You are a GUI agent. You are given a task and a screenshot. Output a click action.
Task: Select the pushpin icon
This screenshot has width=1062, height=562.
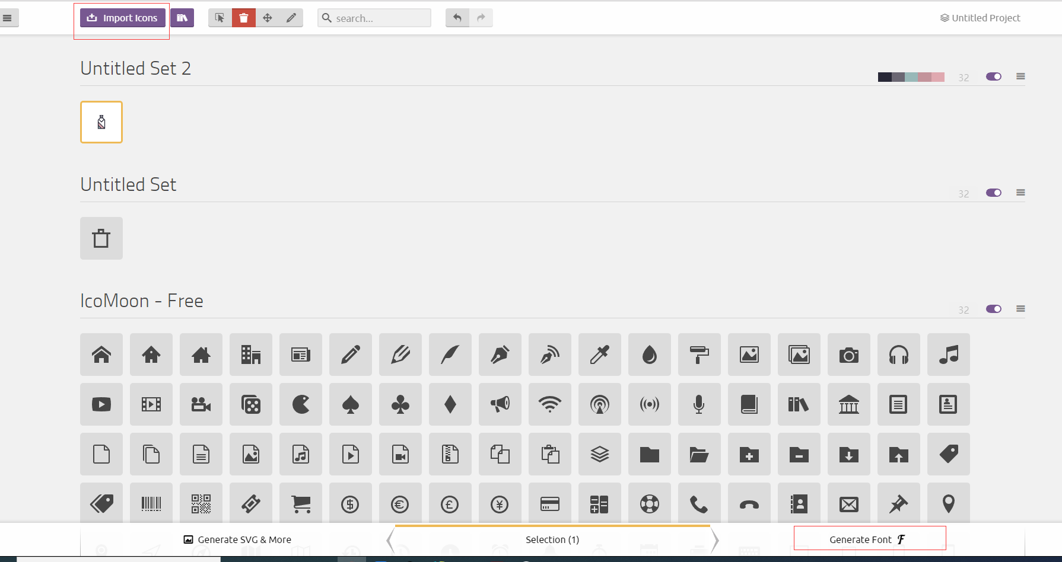click(899, 504)
